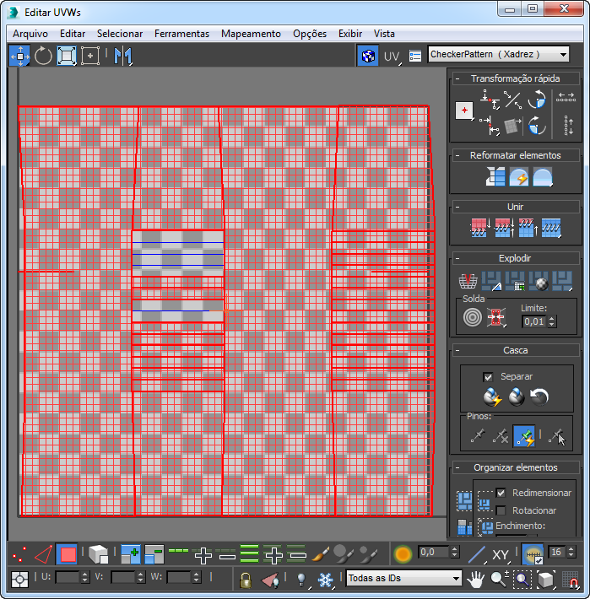Click Relax until flat lightning icon
Screen dimensions: 590x599
(519, 176)
